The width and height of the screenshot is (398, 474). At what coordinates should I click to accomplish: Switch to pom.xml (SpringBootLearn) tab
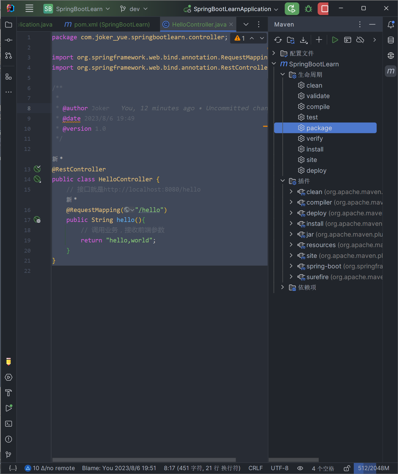point(107,25)
